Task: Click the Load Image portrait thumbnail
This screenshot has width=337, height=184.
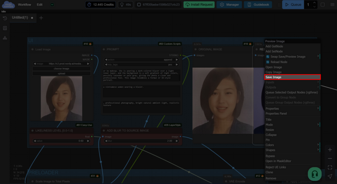Action: 61,98
